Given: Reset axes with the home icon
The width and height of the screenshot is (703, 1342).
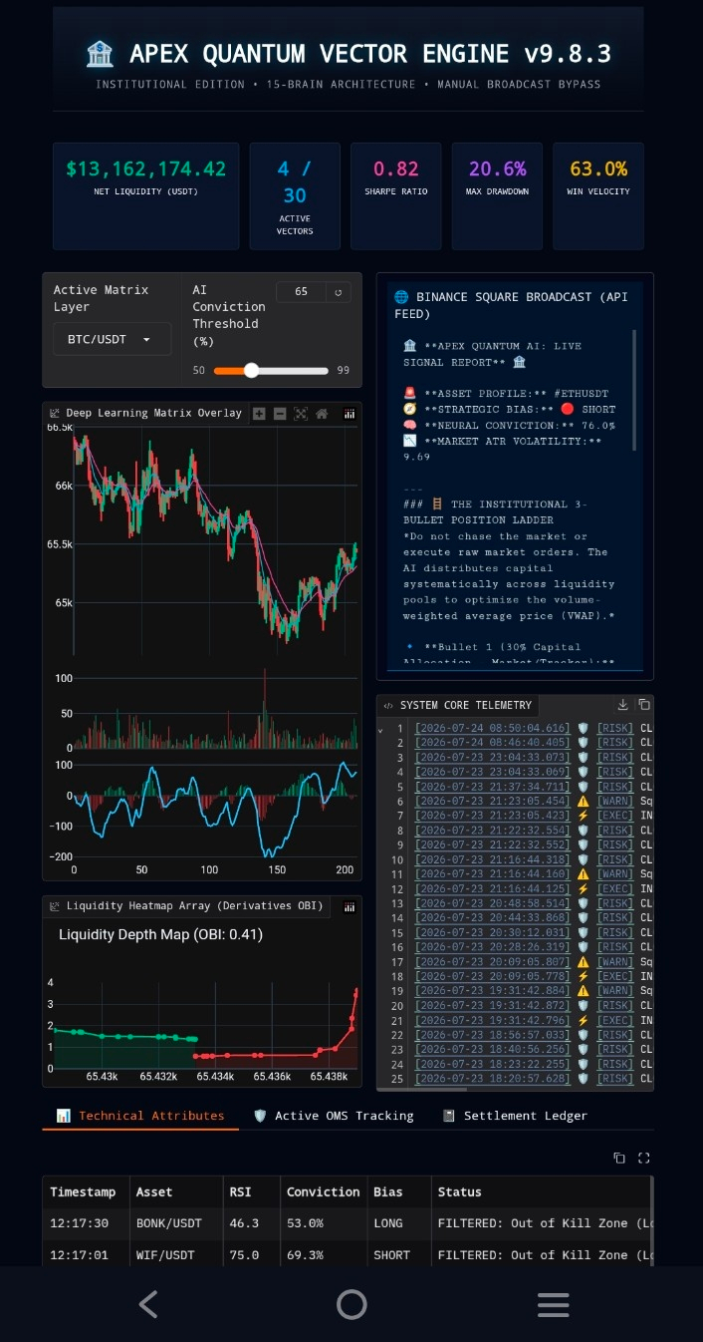Looking at the screenshot, I should tap(322, 414).
